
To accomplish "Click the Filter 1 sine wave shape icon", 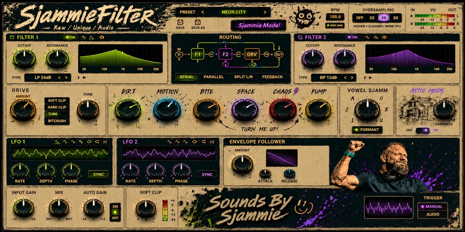I will [x=84, y=37].
